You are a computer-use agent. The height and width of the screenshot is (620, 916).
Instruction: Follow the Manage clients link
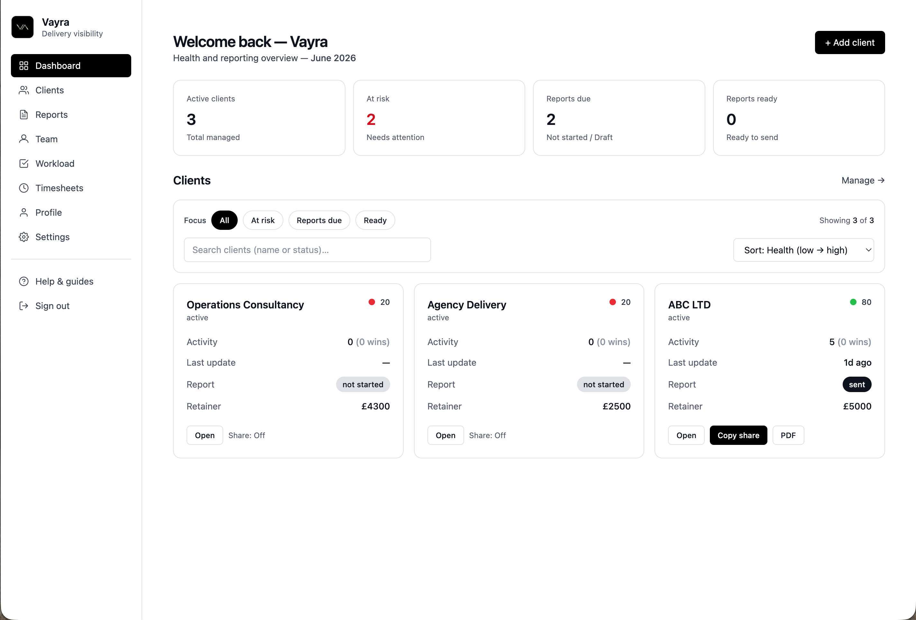pyautogui.click(x=863, y=181)
